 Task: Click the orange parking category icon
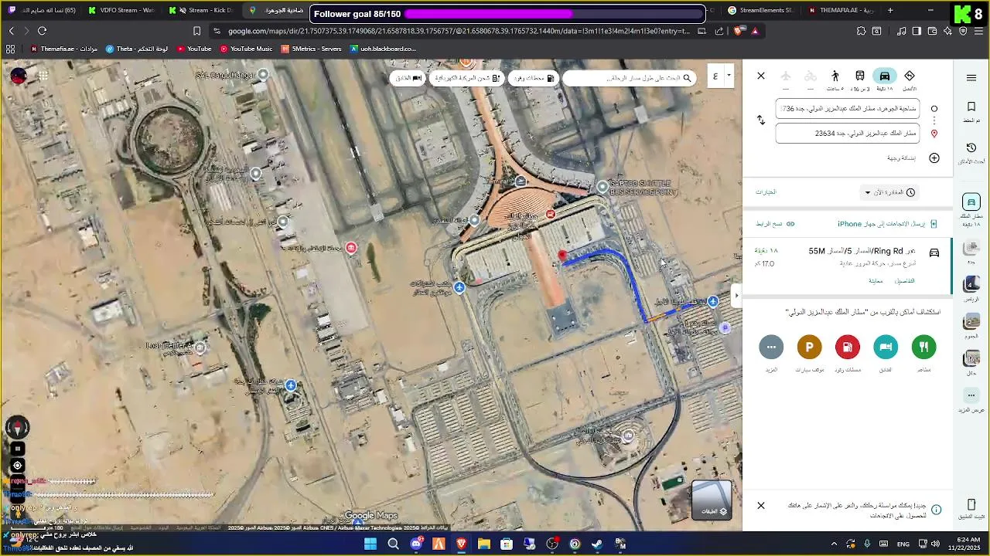809,347
